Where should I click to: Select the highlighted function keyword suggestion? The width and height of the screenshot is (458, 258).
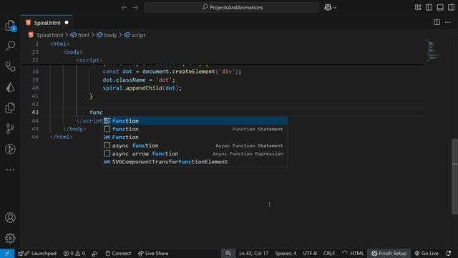tap(195, 121)
